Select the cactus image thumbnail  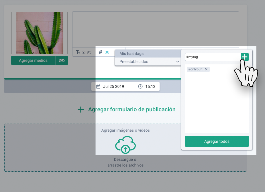click(40, 33)
